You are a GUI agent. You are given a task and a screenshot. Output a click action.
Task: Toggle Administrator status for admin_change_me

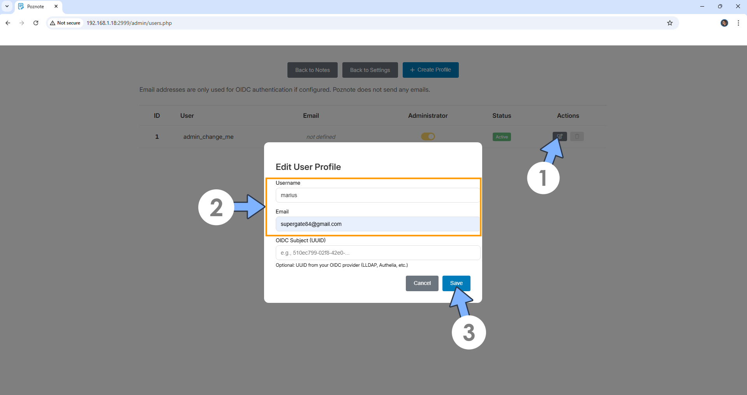(x=428, y=136)
